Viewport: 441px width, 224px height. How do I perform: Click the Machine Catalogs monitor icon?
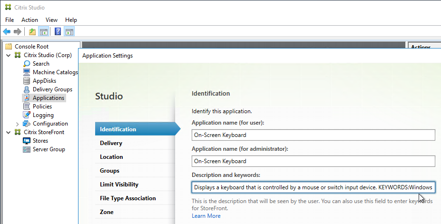[27, 72]
